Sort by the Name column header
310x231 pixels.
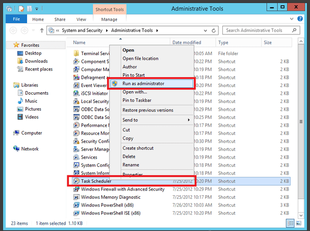click(118, 43)
